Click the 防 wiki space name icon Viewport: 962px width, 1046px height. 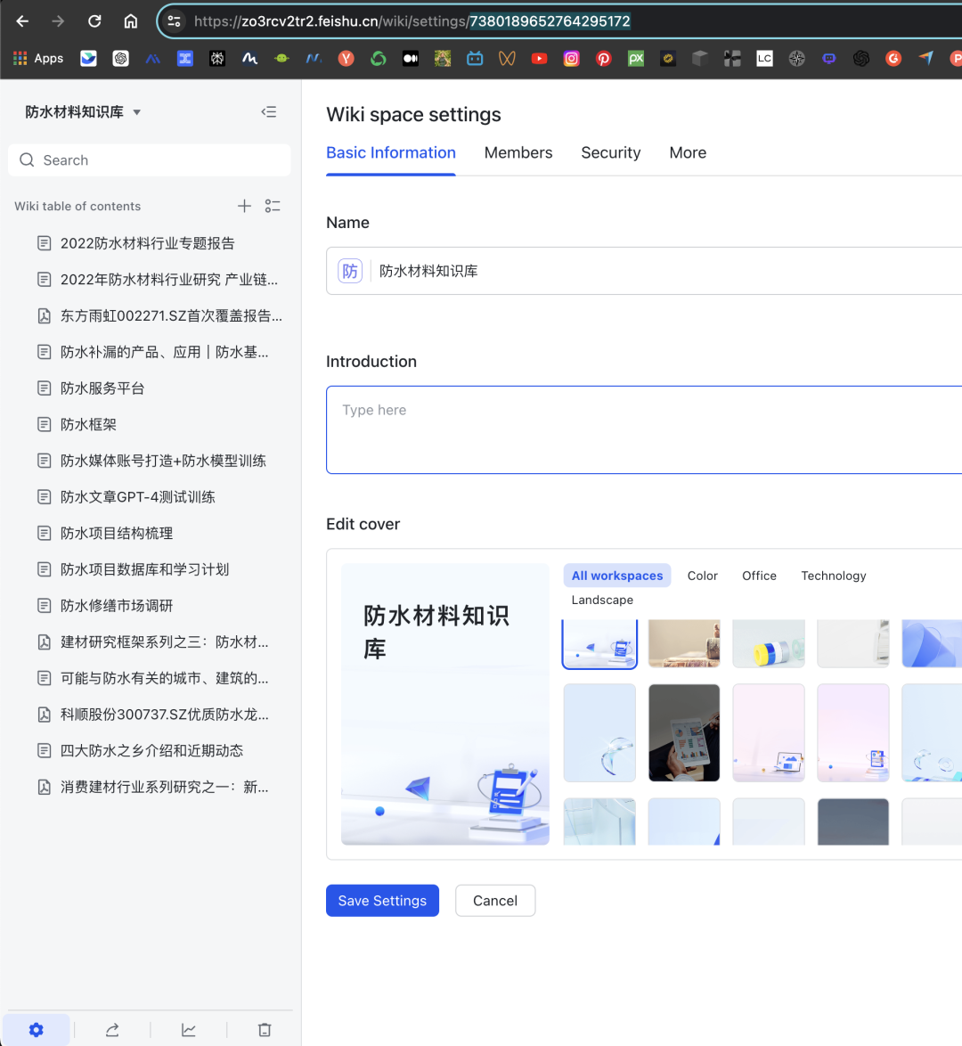click(x=350, y=270)
